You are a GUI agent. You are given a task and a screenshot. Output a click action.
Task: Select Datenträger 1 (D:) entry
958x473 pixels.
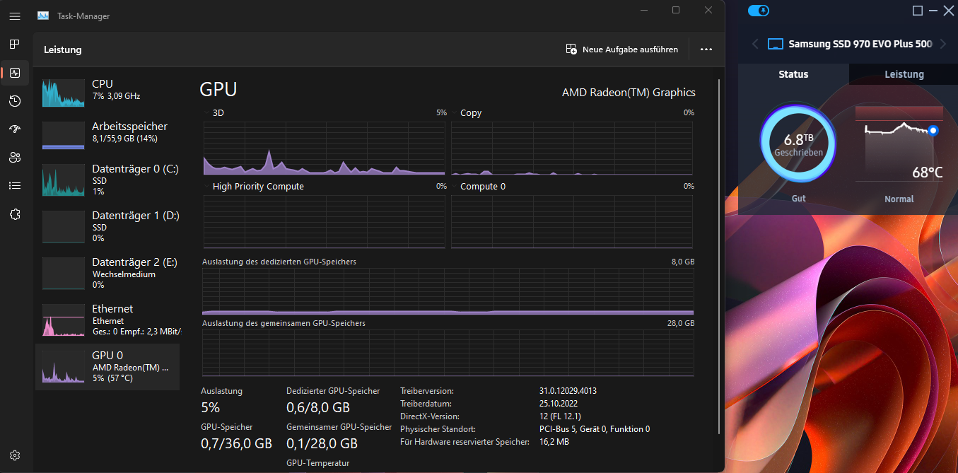pyautogui.click(x=107, y=226)
